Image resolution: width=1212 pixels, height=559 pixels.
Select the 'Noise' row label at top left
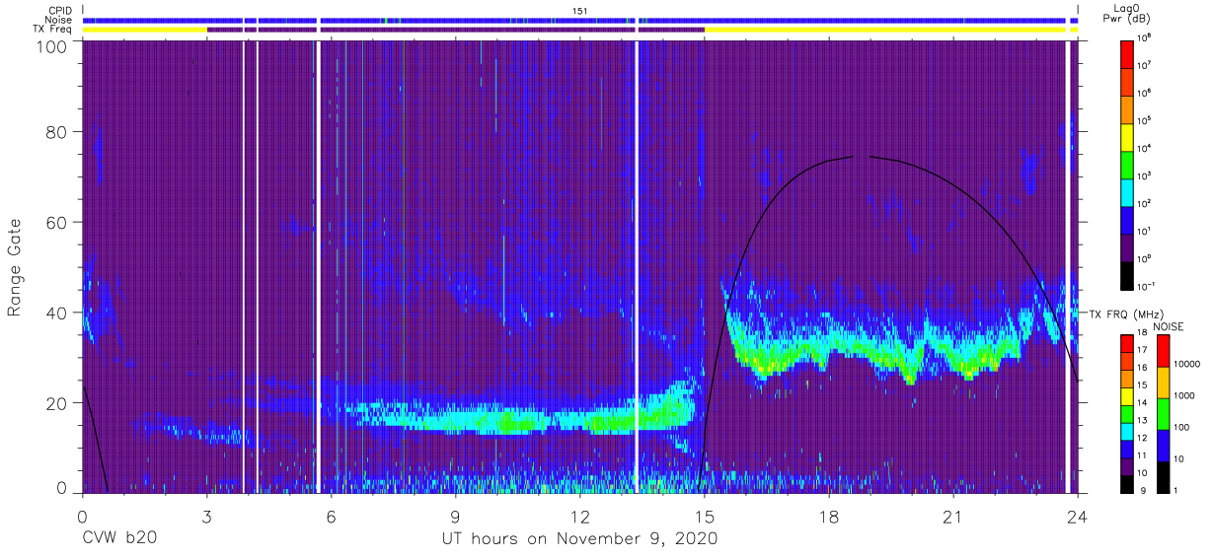pos(57,20)
